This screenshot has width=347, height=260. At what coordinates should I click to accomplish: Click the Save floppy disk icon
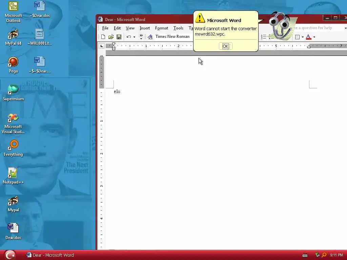(x=119, y=37)
